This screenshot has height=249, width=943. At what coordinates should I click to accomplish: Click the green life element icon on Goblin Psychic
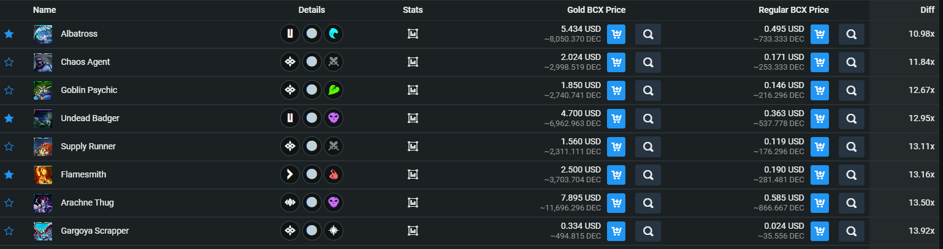334,90
